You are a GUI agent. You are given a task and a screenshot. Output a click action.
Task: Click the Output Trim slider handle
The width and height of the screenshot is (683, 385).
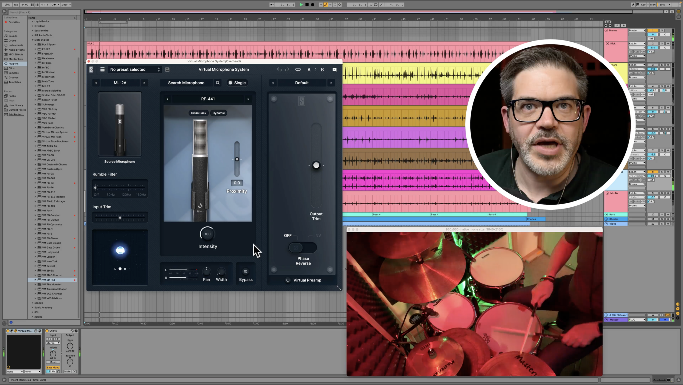coord(316,165)
